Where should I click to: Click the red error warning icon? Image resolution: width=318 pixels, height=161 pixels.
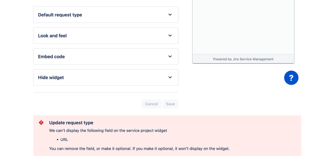[x=41, y=123]
